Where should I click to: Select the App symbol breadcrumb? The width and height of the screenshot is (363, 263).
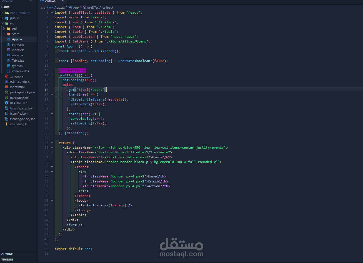tap(76, 7)
